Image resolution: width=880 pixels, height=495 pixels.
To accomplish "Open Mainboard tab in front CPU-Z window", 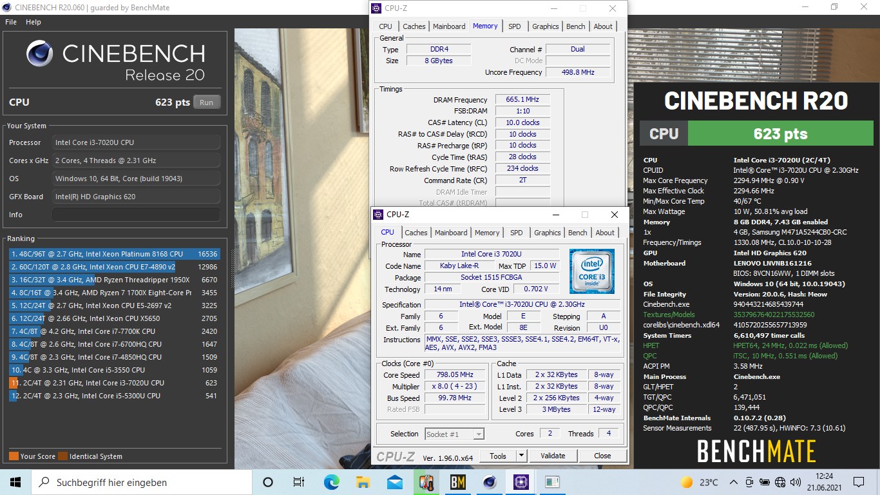I will pos(451,233).
